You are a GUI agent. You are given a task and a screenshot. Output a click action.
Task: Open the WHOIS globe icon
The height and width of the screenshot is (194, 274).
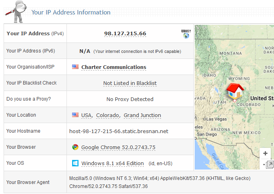186,34
